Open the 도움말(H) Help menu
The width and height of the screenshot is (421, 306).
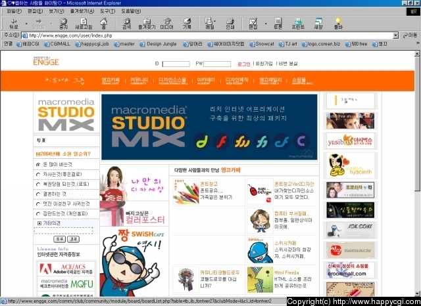tap(131, 11)
